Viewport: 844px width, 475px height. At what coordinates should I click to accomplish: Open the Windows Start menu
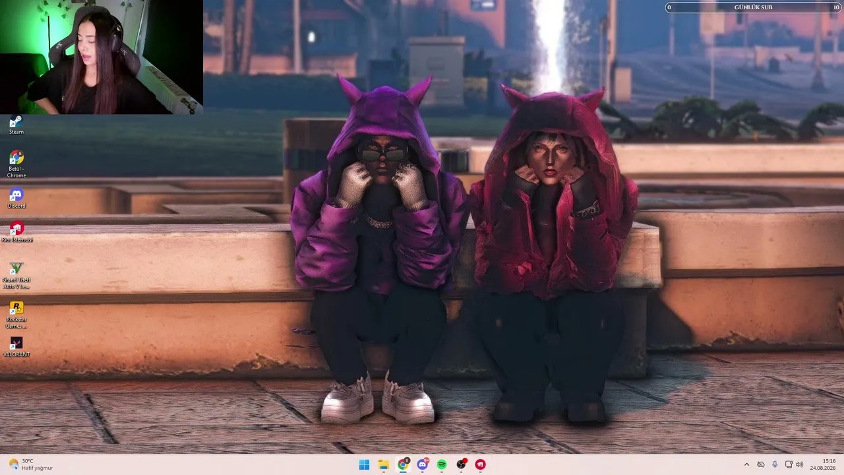[364, 464]
